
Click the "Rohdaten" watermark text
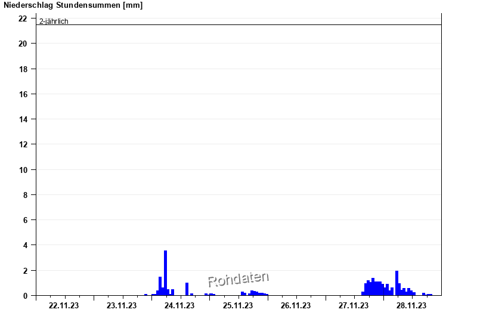click(238, 279)
